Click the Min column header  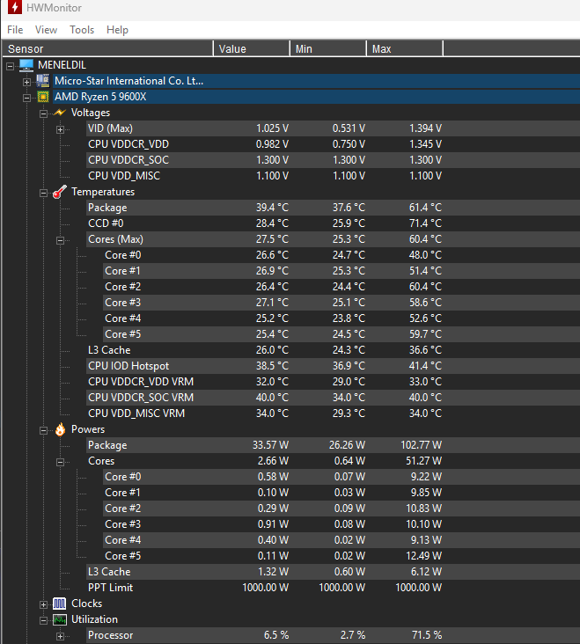click(x=327, y=48)
